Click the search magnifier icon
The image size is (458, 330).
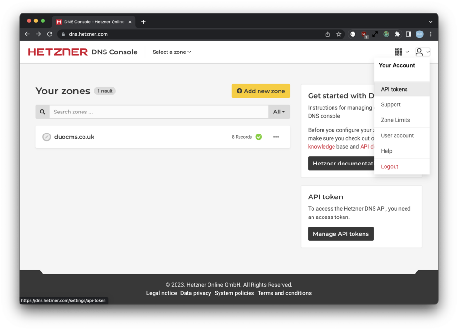[42, 112]
